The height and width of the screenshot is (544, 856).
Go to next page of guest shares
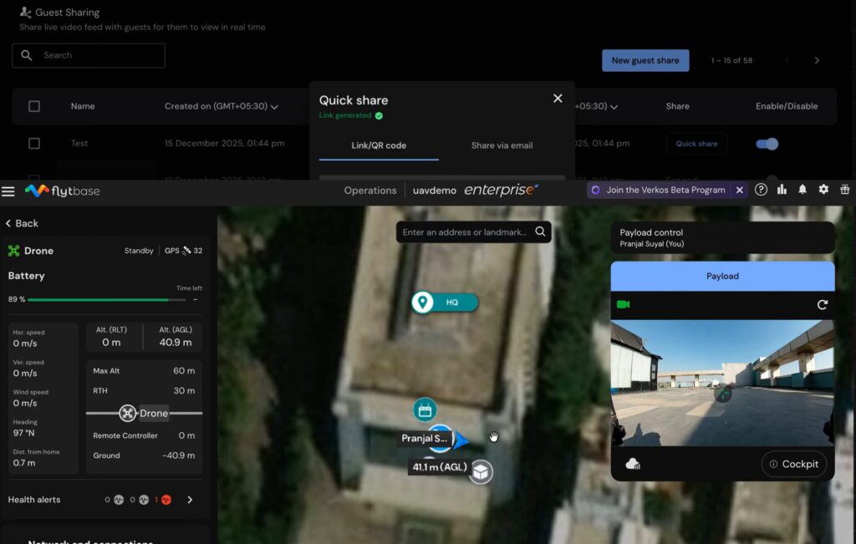817,60
